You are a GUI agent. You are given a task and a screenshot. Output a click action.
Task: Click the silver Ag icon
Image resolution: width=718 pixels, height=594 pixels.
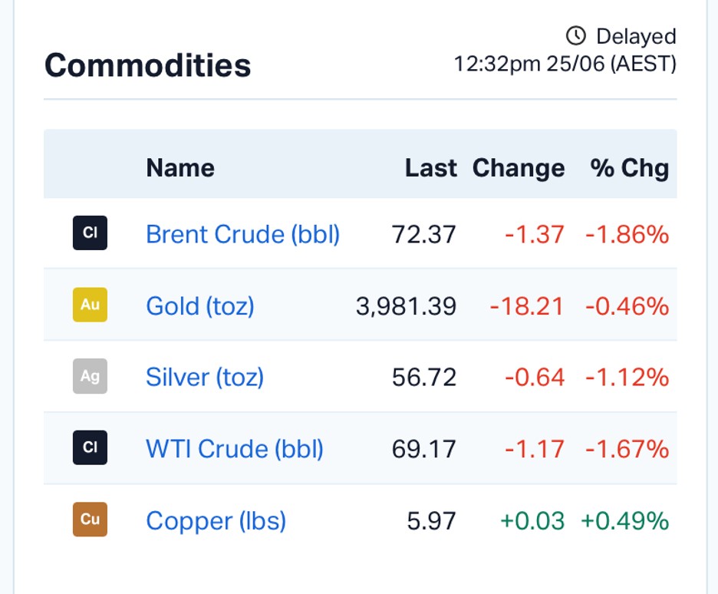point(90,376)
